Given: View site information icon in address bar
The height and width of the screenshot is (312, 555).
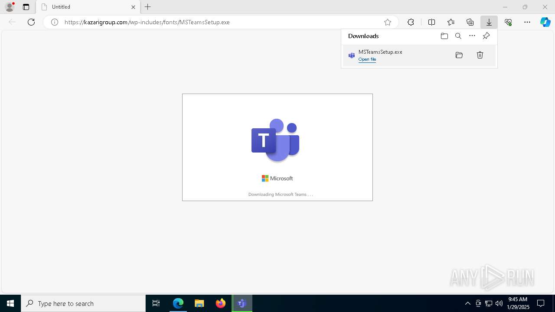Looking at the screenshot, I should (x=55, y=22).
